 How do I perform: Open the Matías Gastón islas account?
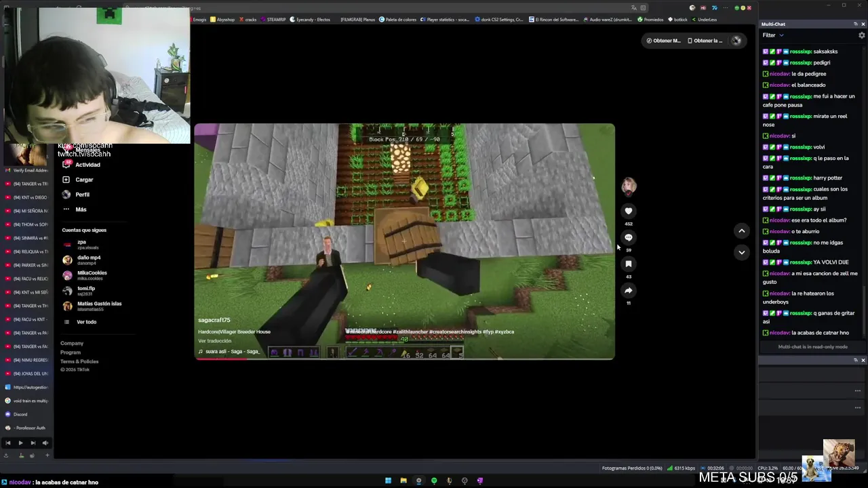(x=92, y=306)
